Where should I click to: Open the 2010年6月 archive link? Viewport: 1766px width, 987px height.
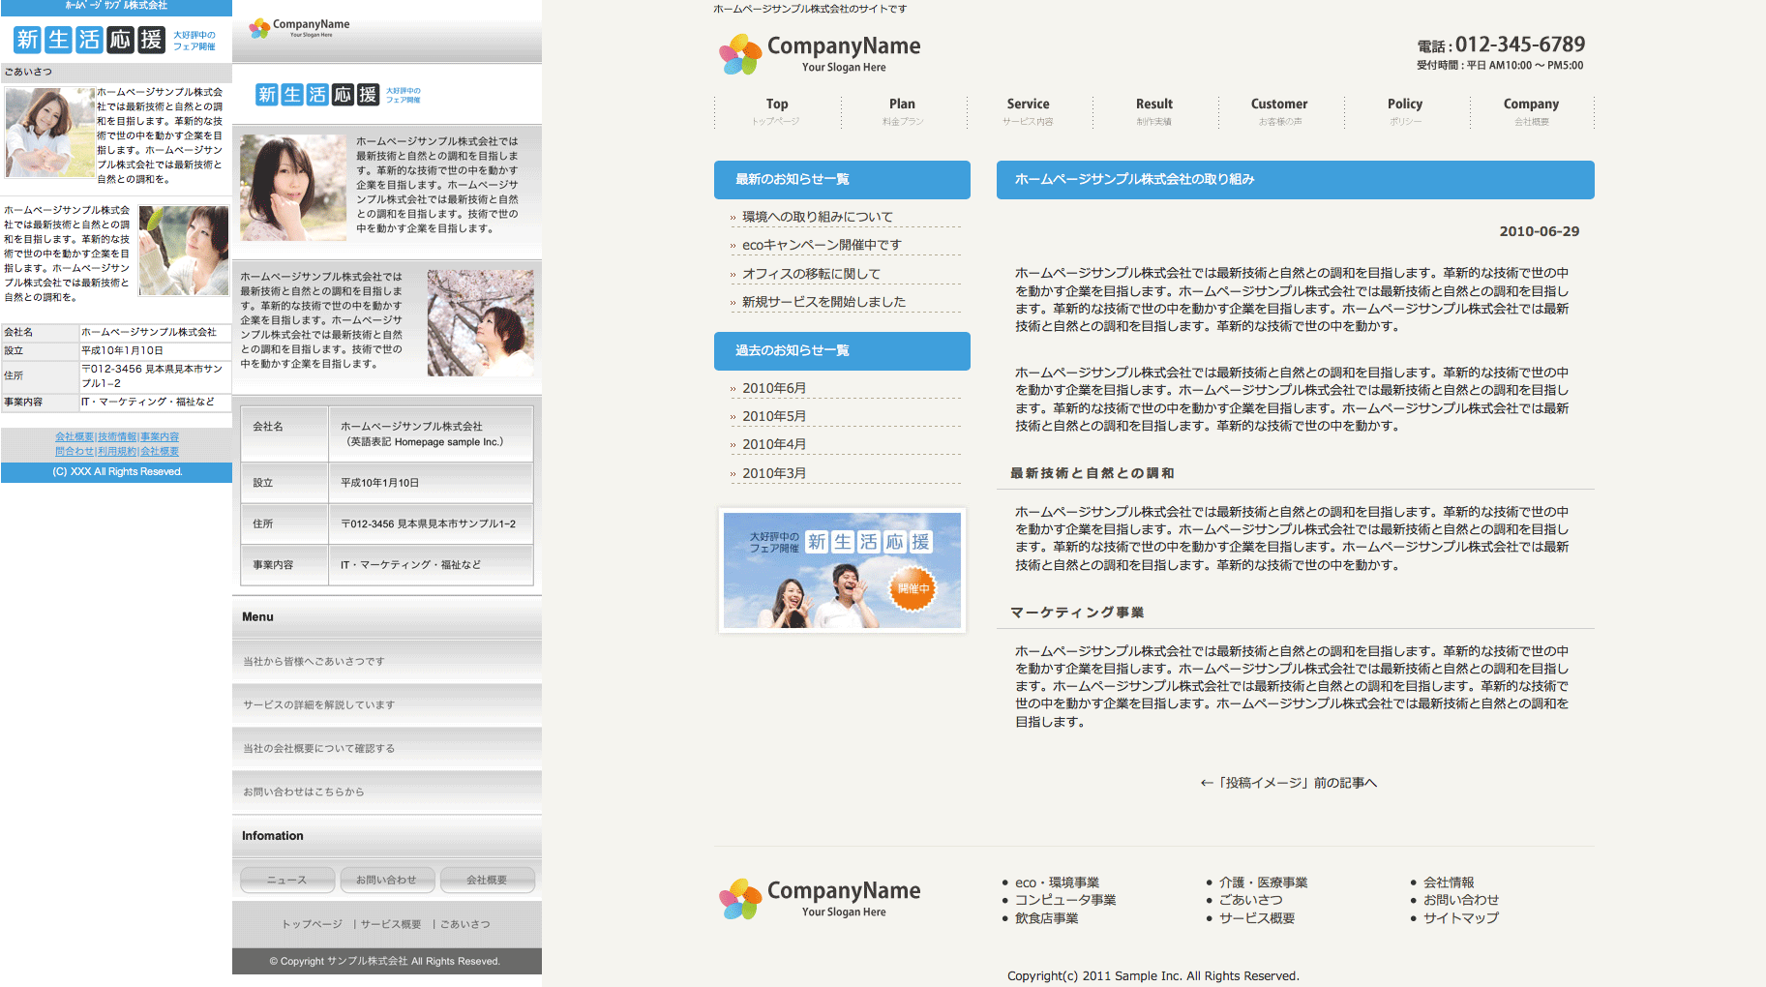pos(773,388)
